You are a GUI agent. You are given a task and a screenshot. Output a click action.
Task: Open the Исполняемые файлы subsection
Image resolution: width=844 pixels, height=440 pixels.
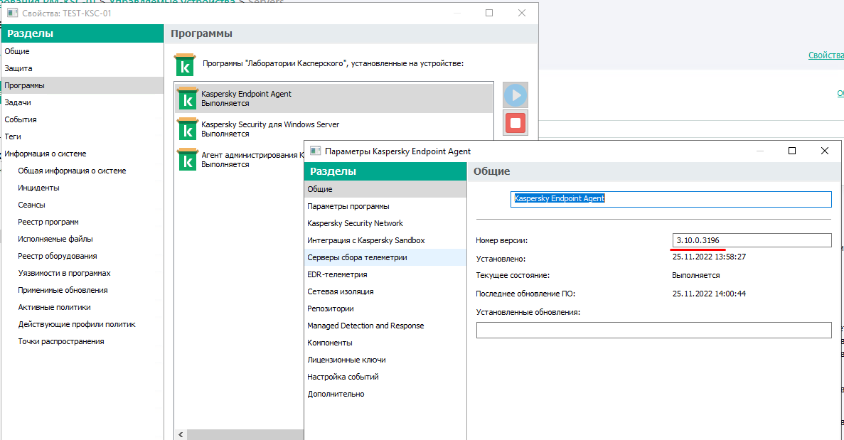point(55,239)
